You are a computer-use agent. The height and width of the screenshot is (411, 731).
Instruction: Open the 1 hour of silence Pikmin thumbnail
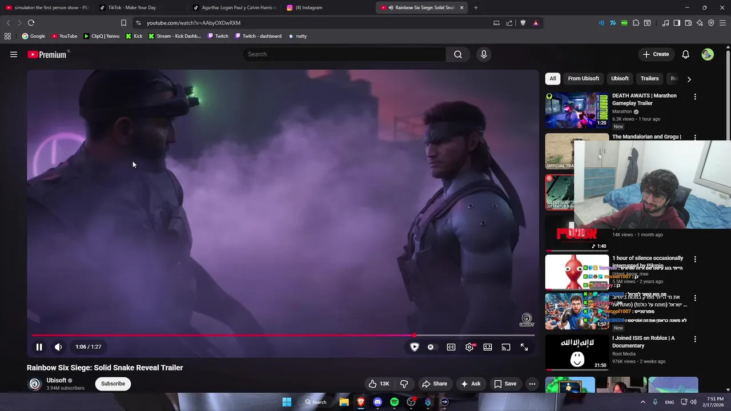[577, 272]
